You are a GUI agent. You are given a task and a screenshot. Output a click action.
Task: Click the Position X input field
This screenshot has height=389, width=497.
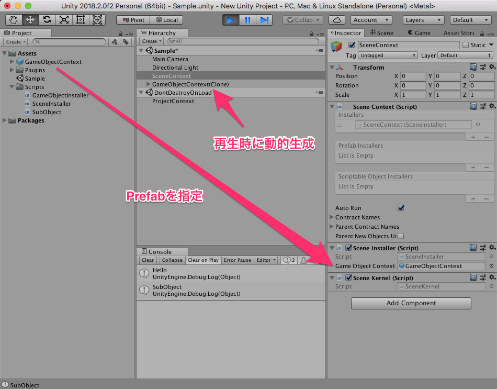pyautogui.click(x=413, y=76)
